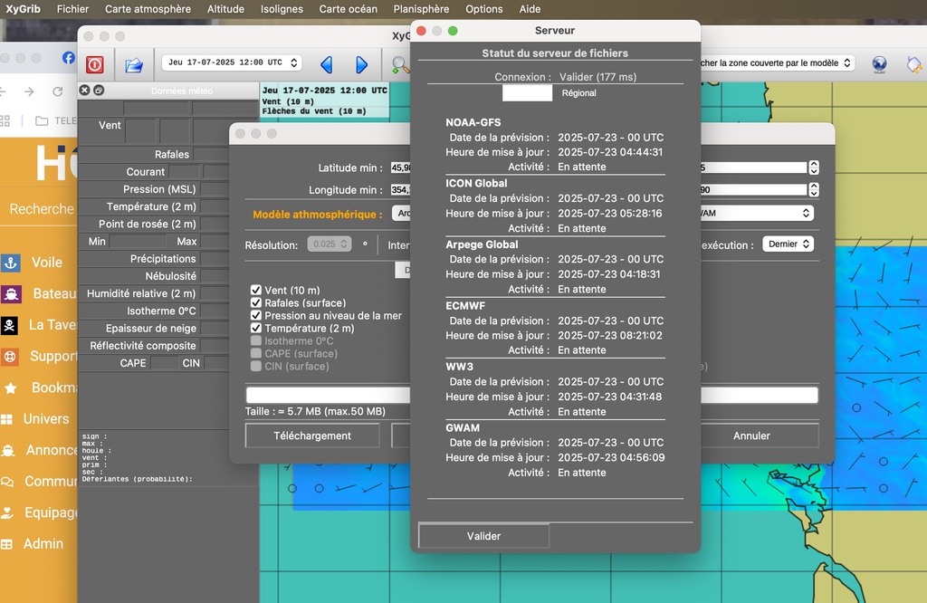This screenshot has height=603, width=927.
Task: Click the Téléchargement button
Action: point(312,435)
